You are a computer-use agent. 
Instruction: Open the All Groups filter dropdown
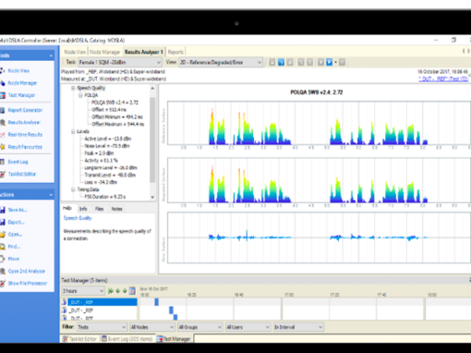point(199,327)
